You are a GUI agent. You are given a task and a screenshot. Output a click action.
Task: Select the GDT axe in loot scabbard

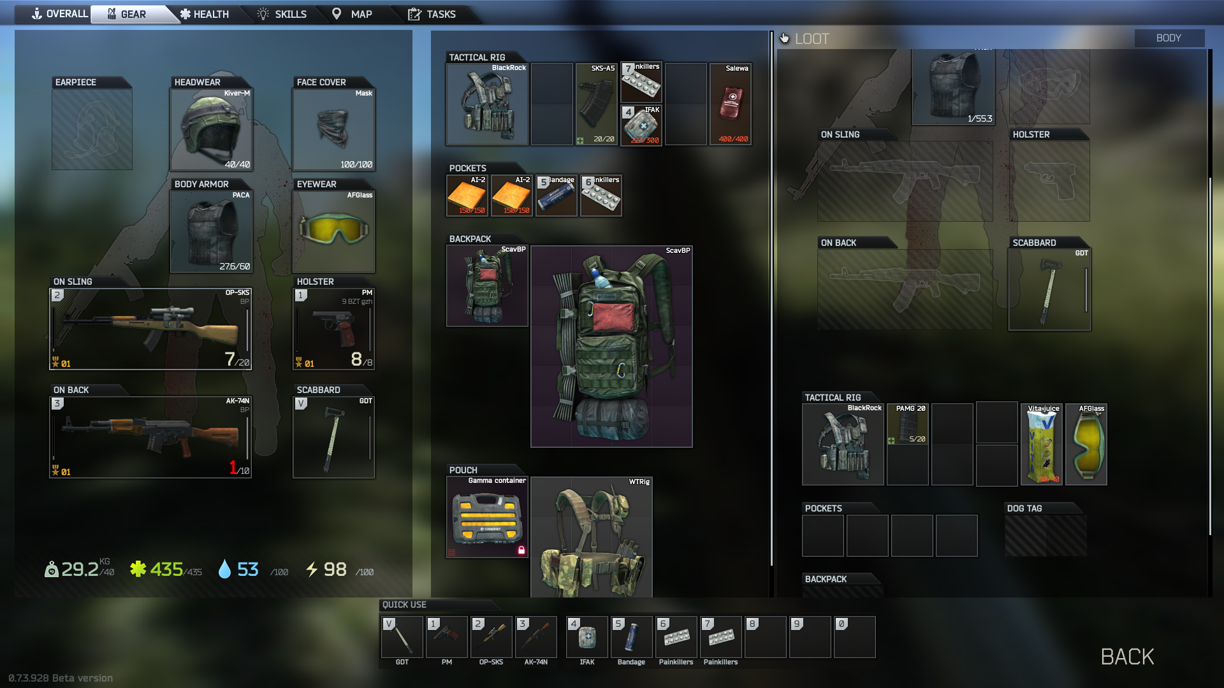1049,289
